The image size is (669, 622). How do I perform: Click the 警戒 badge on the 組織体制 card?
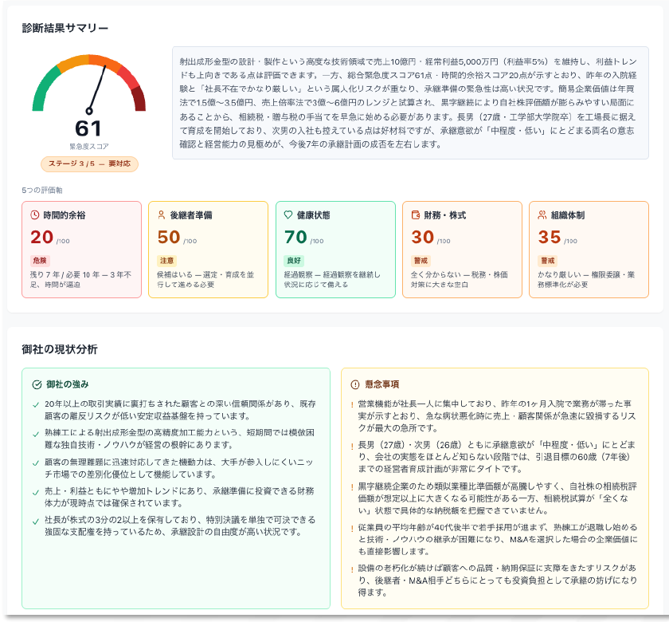pyautogui.click(x=547, y=261)
